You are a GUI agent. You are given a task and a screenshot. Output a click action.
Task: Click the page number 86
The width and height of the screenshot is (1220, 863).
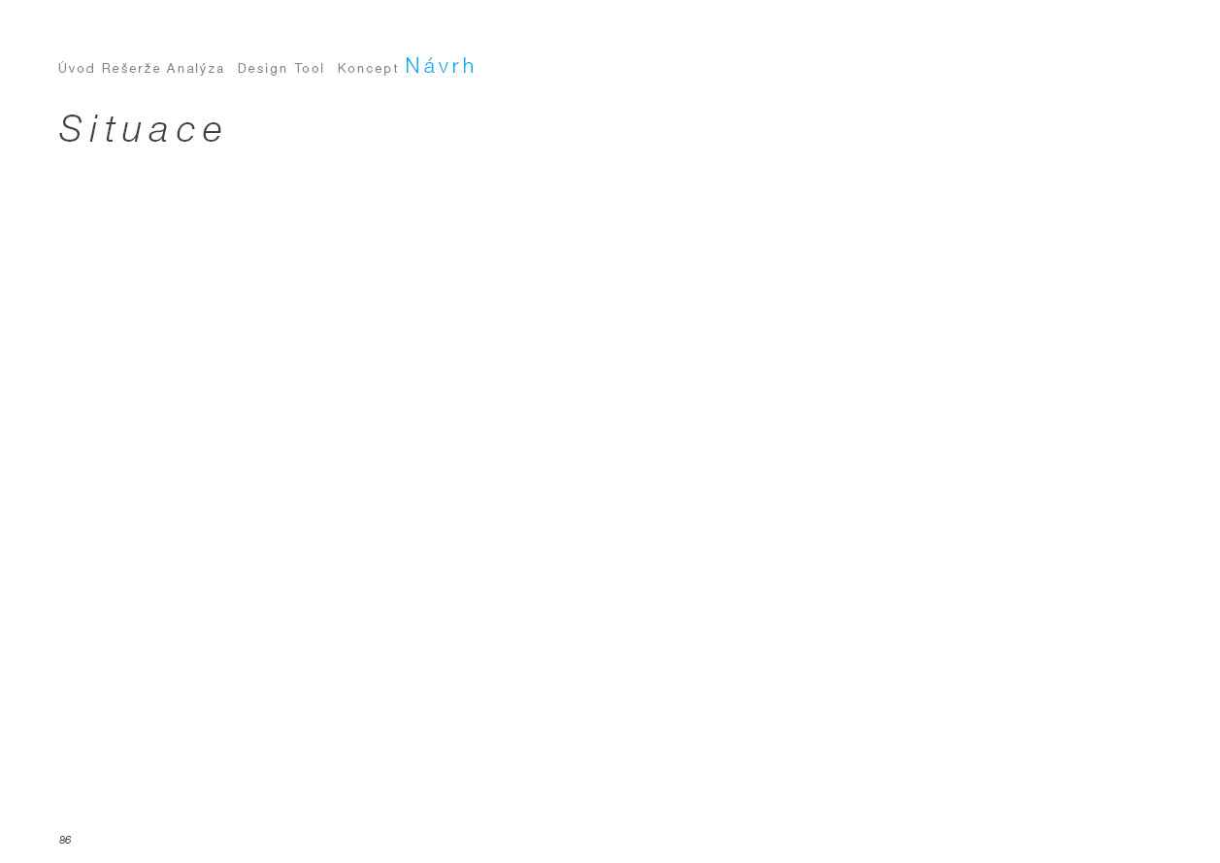[x=65, y=840]
